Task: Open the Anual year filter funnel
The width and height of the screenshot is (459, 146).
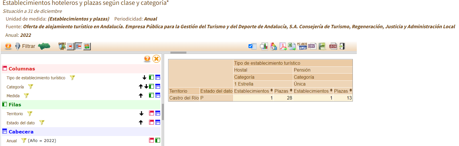Action: 24,141
